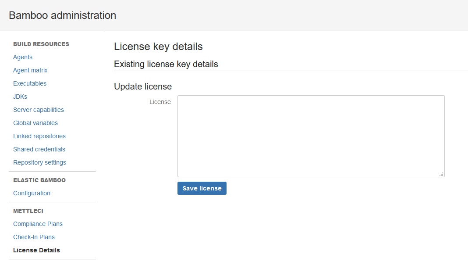Open Elastic Bamboo Configuration
The height and width of the screenshot is (262, 468).
[32, 193]
